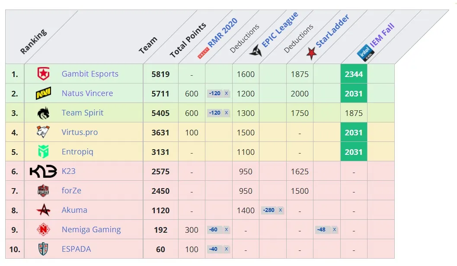This screenshot has height=266, width=457.
Task: Click the Gambit Esports team logo
Action: 43,74
